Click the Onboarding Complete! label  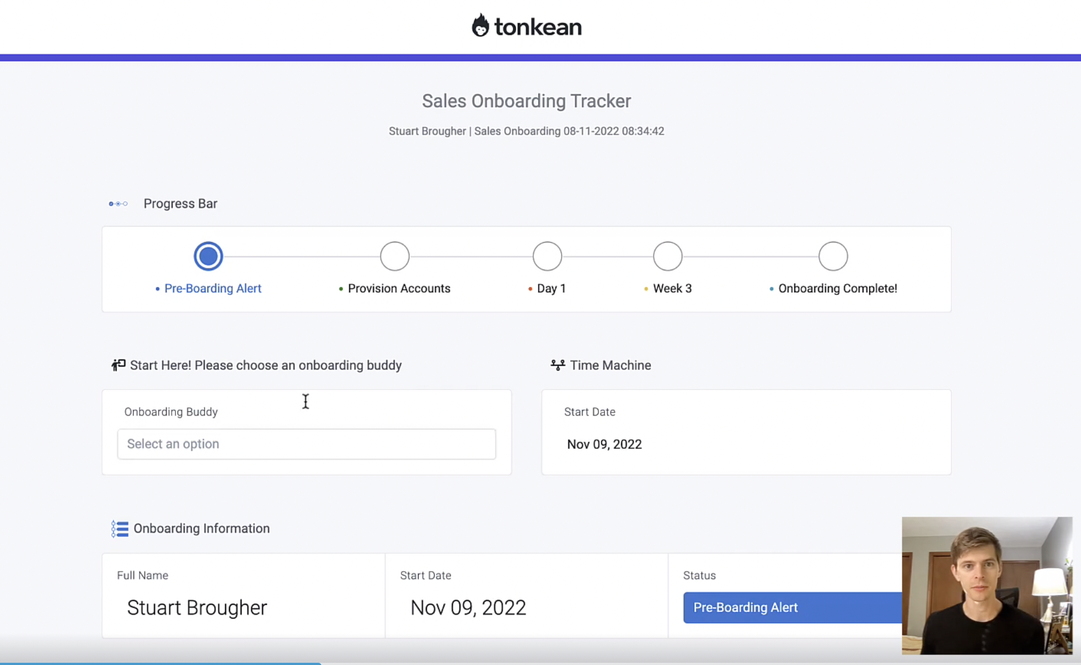tap(837, 288)
